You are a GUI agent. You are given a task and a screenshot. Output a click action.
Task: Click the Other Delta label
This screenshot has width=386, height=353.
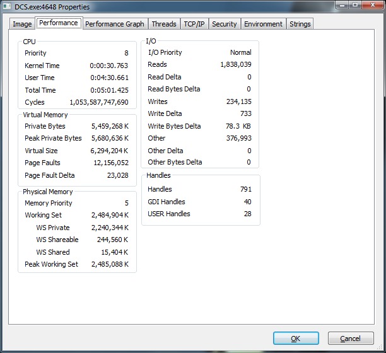(x=165, y=151)
